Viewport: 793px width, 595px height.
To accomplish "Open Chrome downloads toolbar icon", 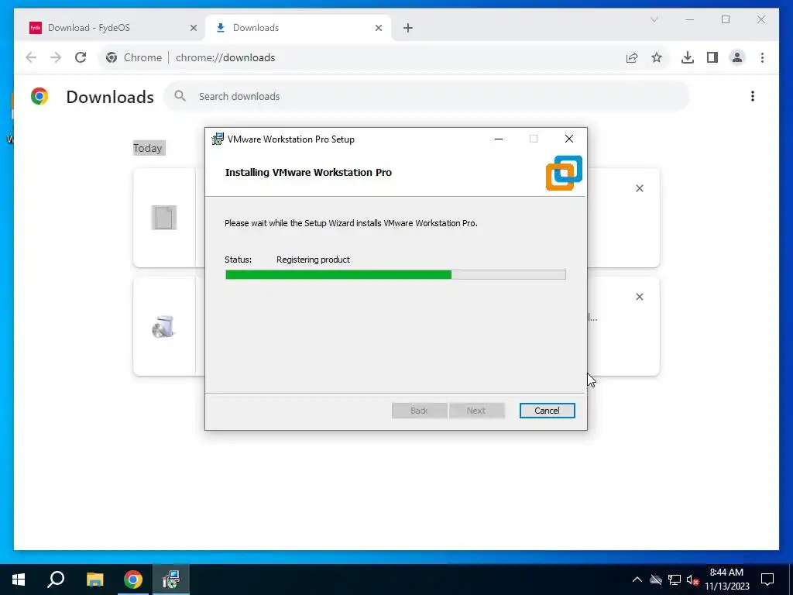I will point(688,57).
